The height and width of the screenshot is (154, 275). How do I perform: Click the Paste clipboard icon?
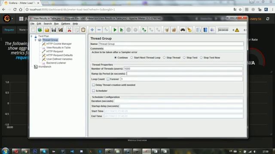(x=83, y=30)
